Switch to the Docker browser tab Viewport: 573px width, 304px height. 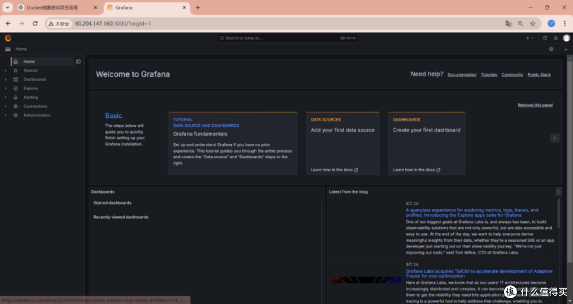coord(58,7)
